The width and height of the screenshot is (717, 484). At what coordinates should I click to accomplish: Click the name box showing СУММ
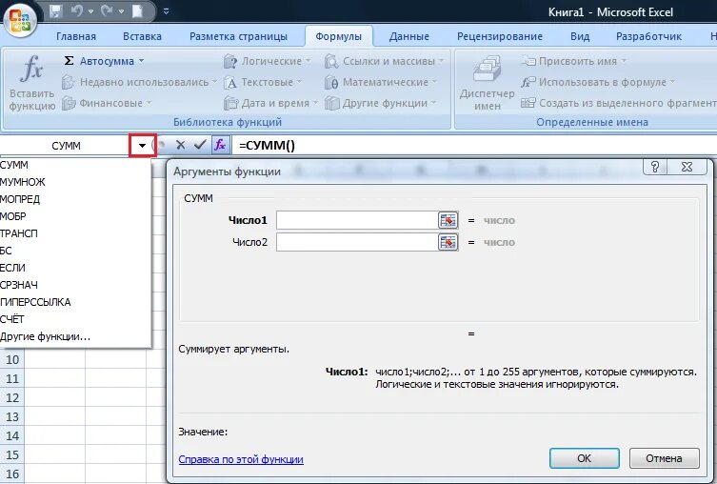tap(66, 146)
